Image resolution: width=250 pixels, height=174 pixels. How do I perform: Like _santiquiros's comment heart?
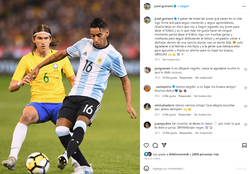pyautogui.click(x=246, y=88)
